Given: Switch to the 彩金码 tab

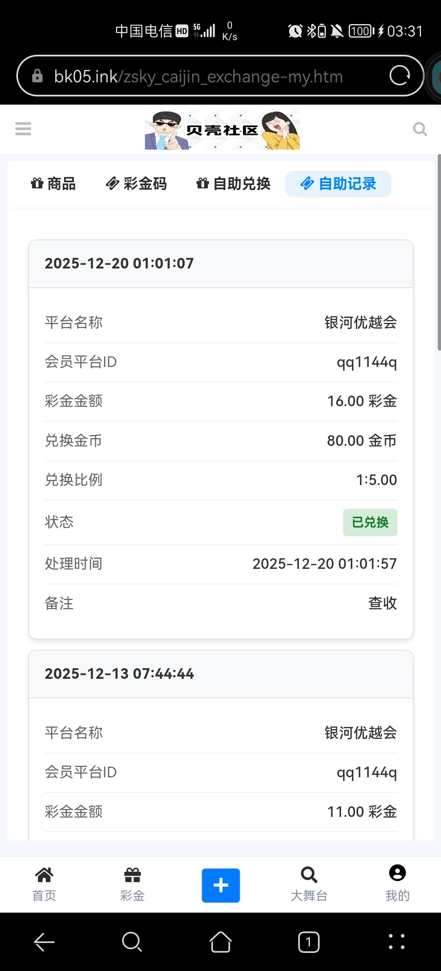Looking at the screenshot, I should pos(136,184).
